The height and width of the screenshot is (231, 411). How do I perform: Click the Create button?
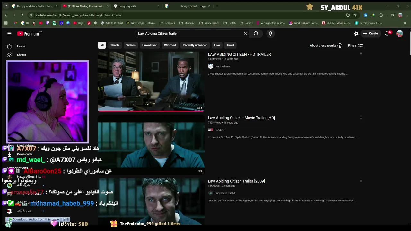click(371, 33)
